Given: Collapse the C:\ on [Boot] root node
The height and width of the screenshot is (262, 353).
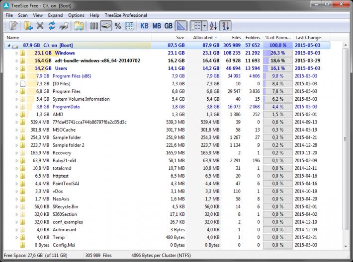Looking at the screenshot, I should tap(9, 46).
